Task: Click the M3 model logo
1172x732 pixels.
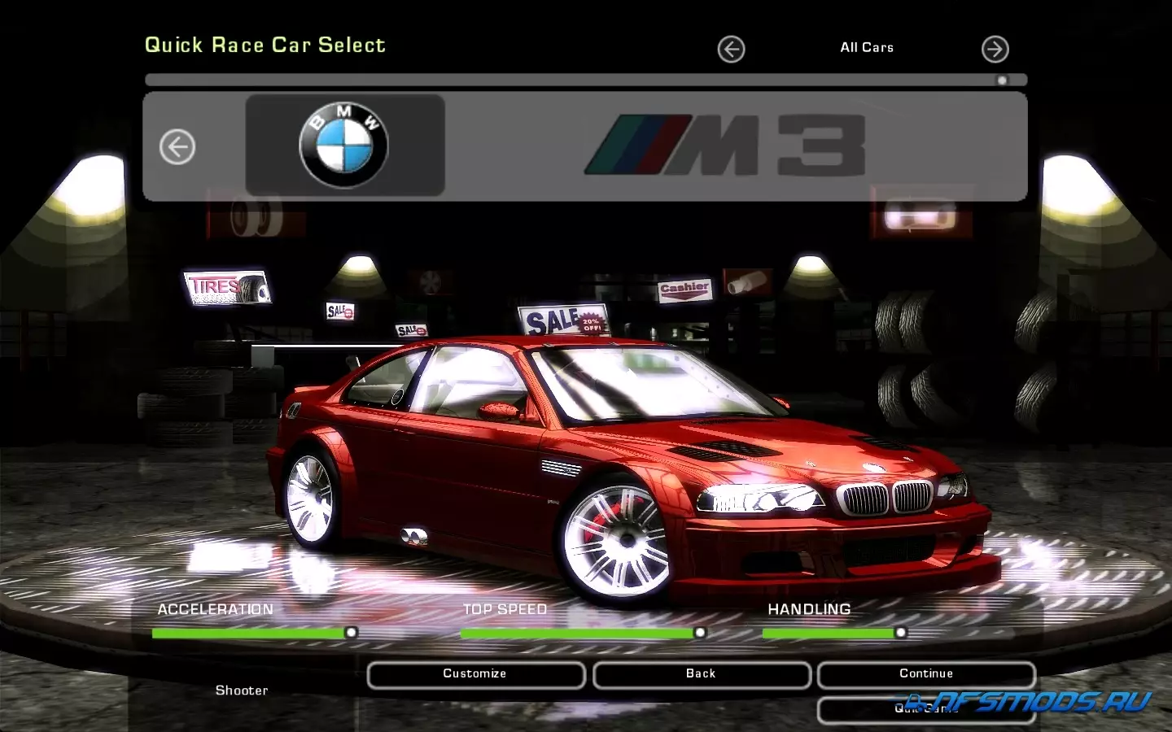Action: click(724, 145)
